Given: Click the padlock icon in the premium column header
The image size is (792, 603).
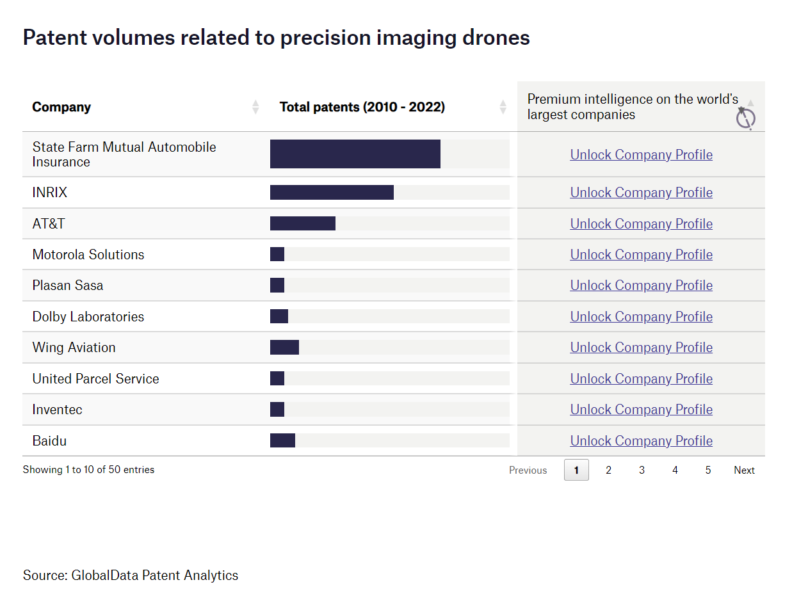Looking at the screenshot, I should [745, 119].
